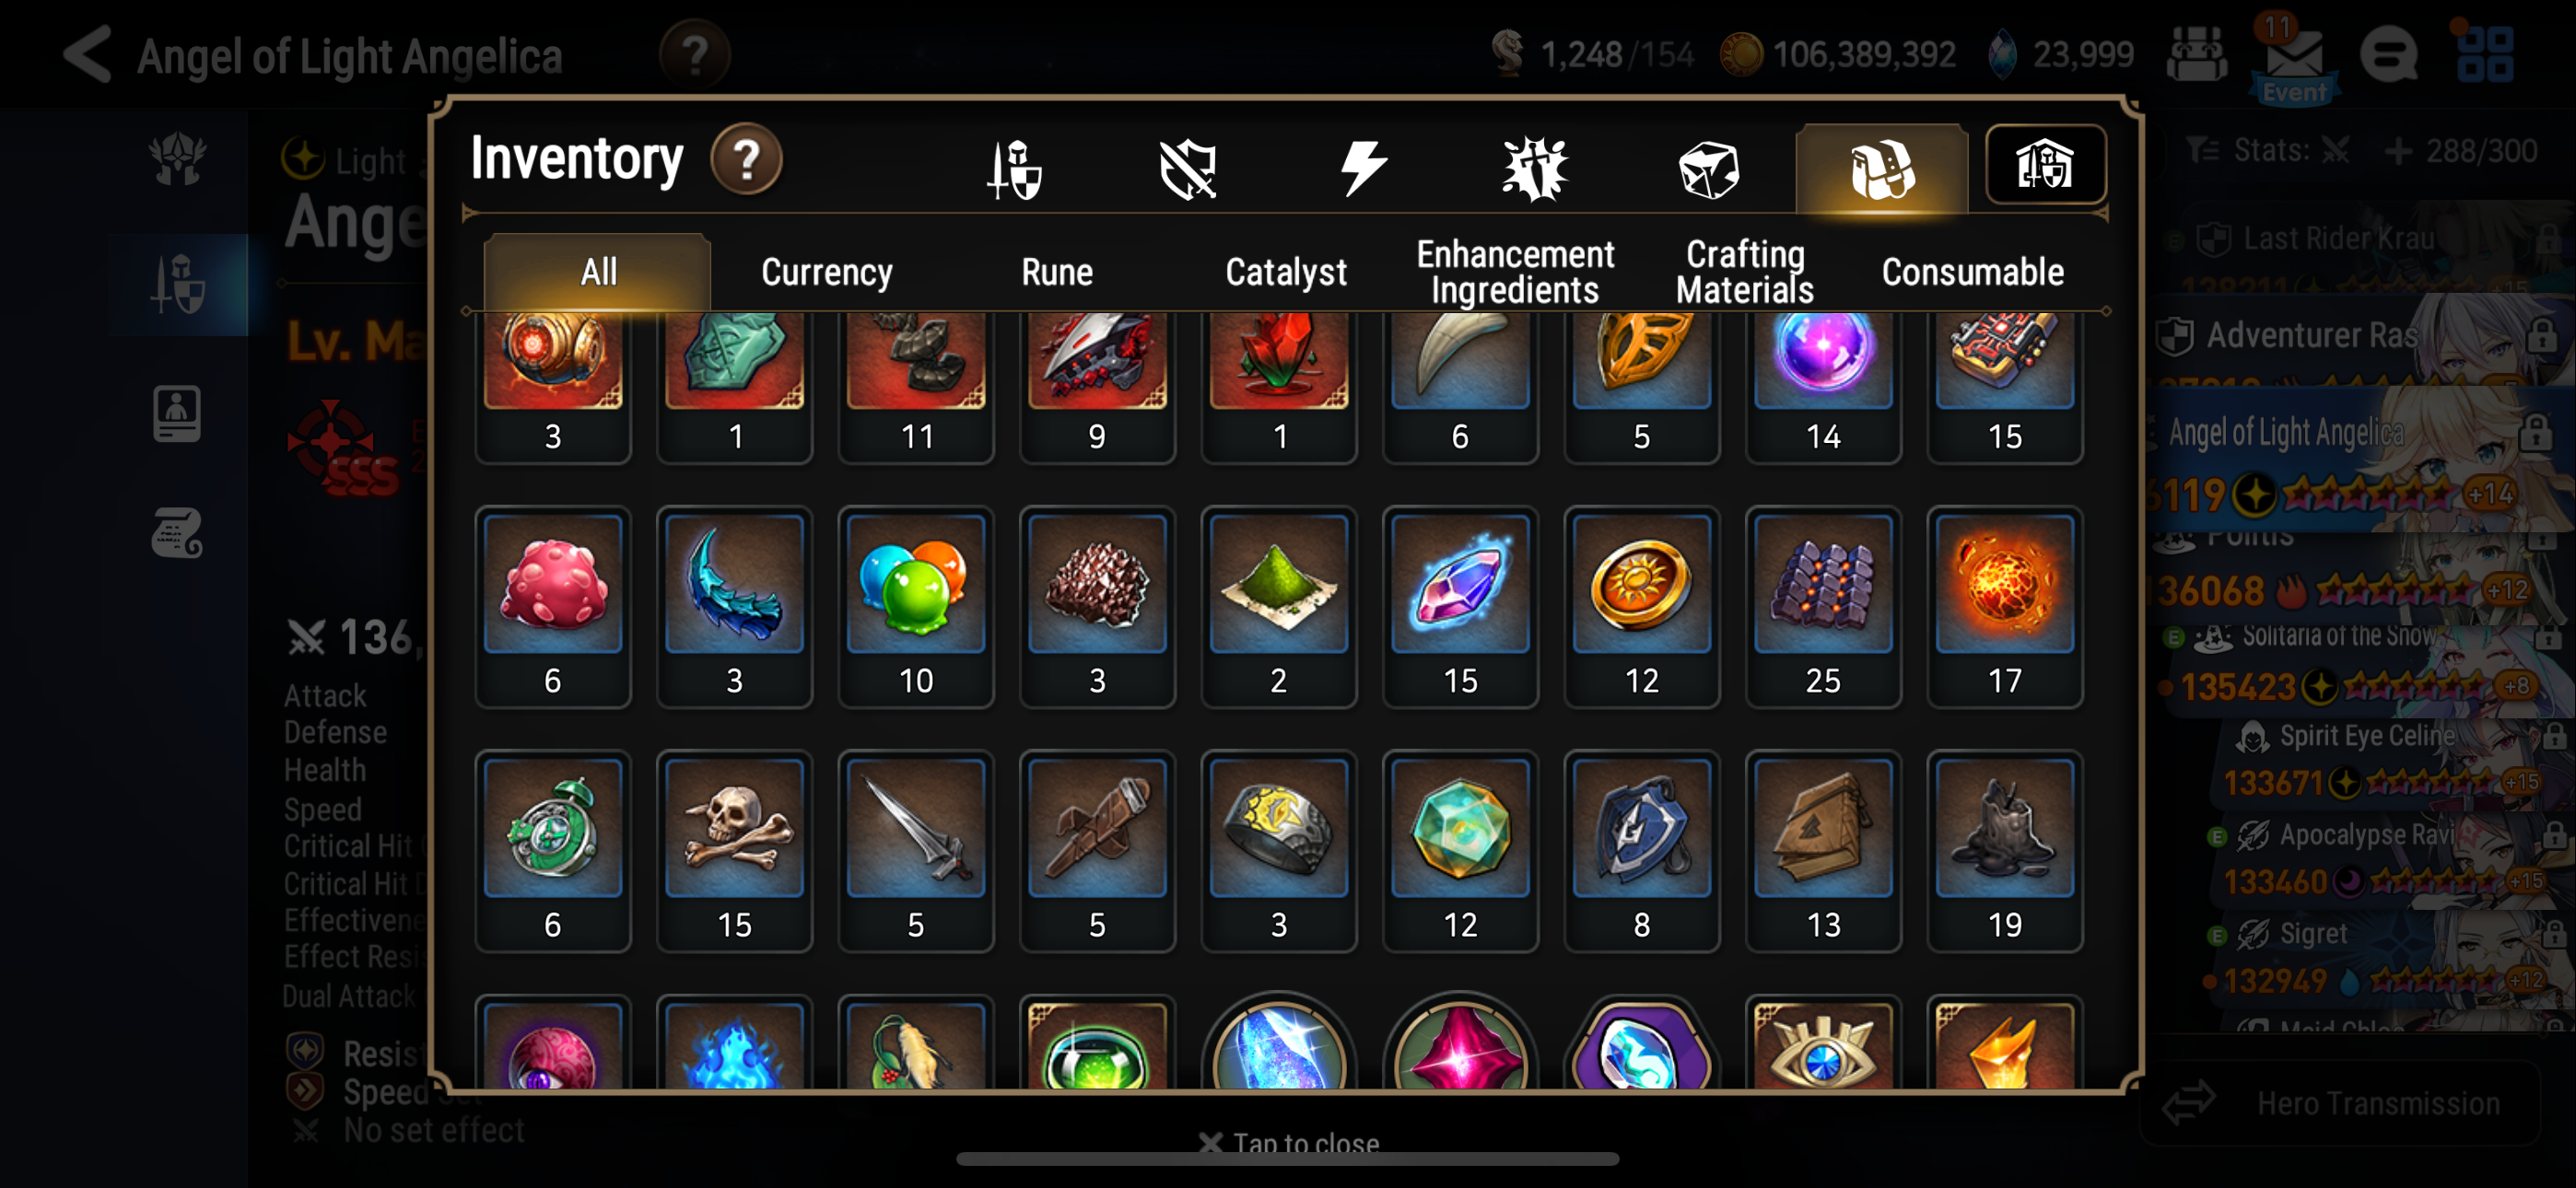Select the skull and crossbones item

point(734,850)
